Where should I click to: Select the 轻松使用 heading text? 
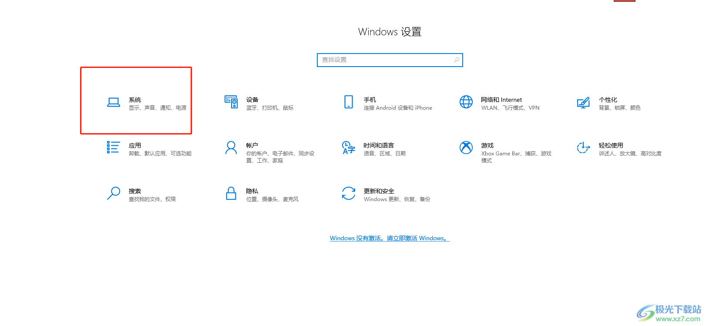611,145
